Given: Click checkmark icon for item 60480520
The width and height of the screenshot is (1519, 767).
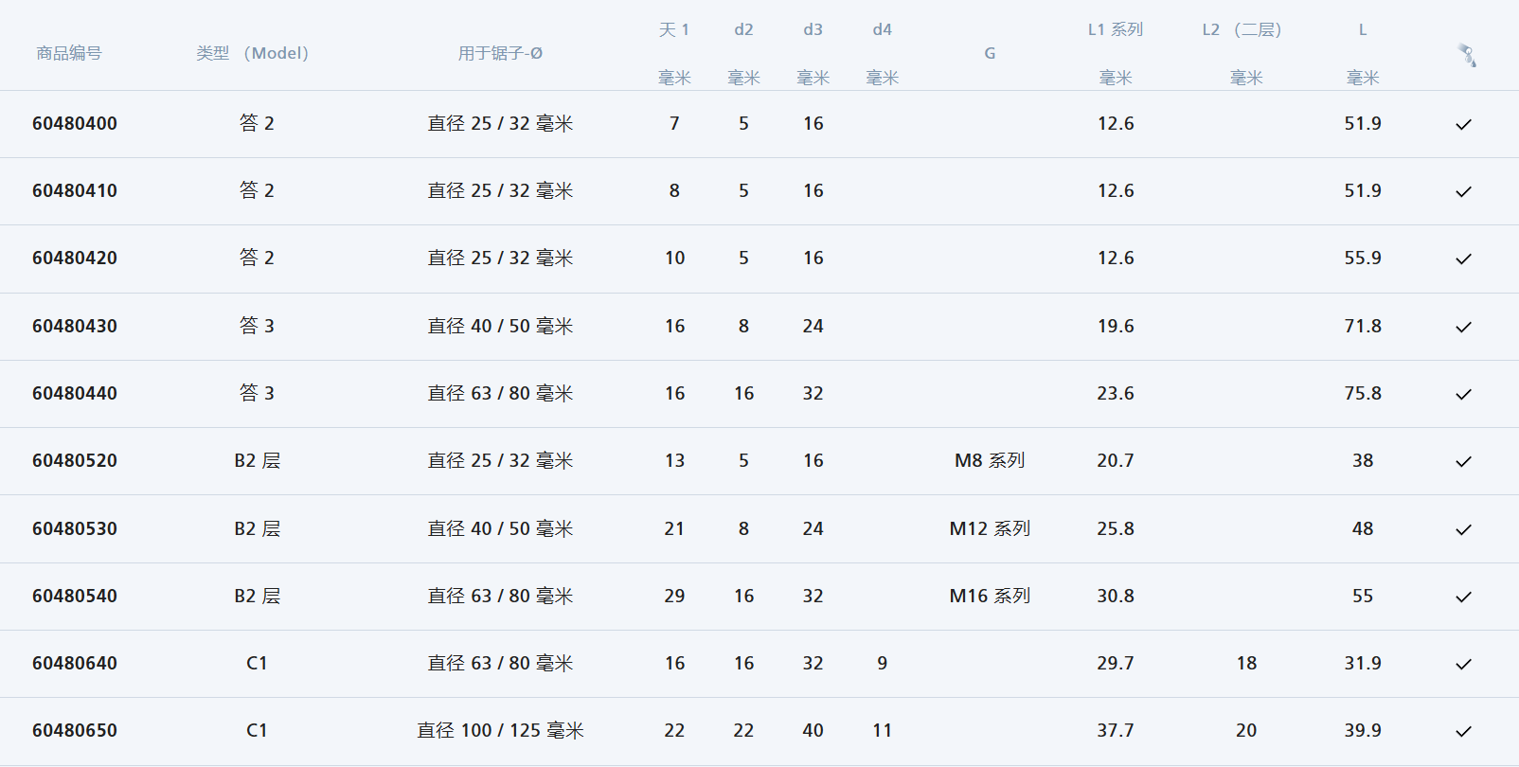Looking at the screenshot, I should coord(1463,461).
